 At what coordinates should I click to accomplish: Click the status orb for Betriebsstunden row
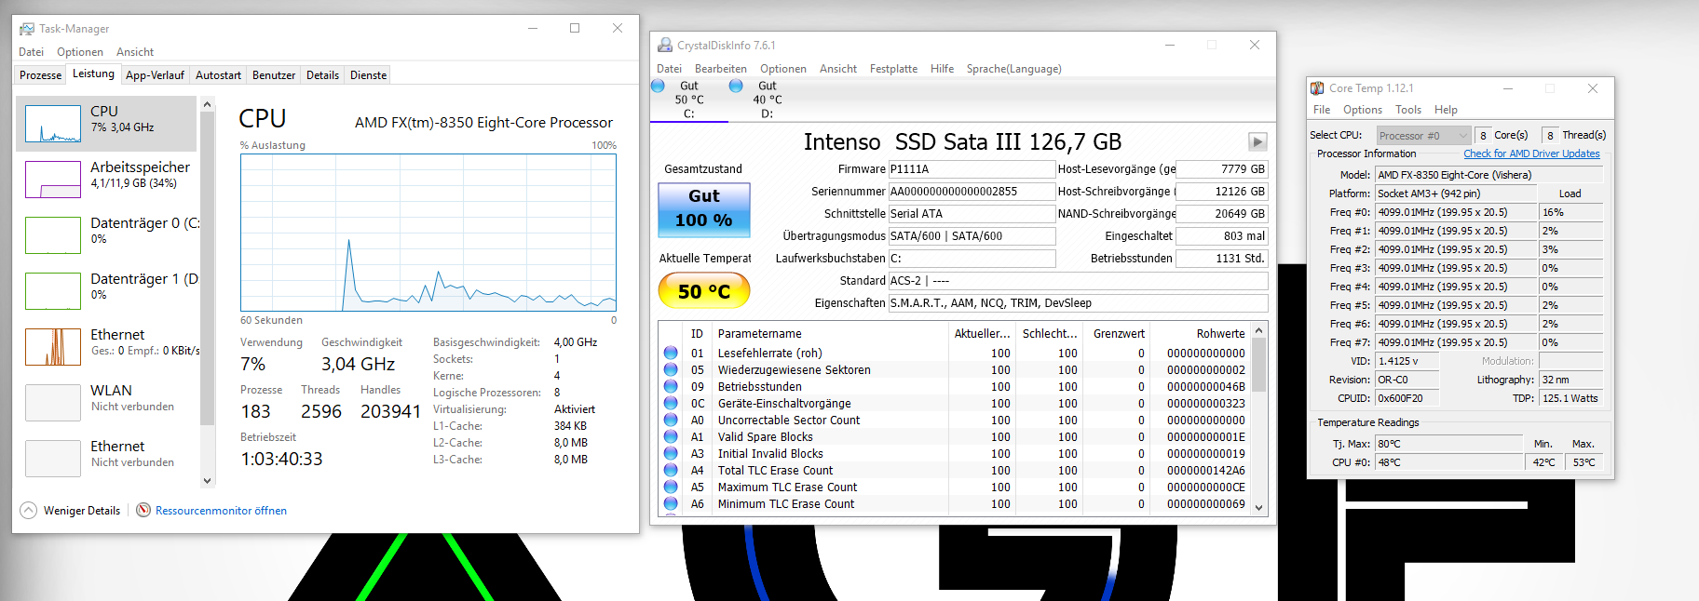671,386
